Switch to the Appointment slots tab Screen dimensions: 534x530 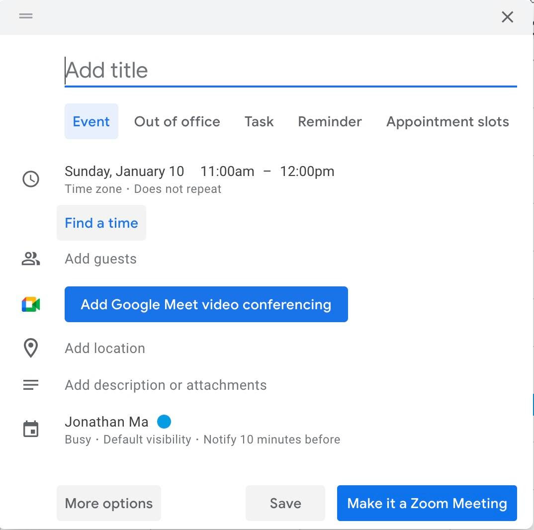pyautogui.click(x=447, y=122)
